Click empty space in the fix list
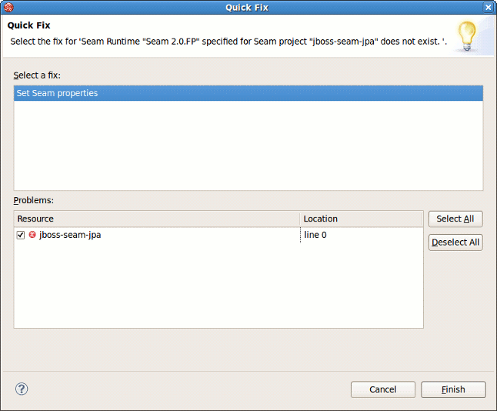This screenshot has width=497, height=411. [248, 146]
